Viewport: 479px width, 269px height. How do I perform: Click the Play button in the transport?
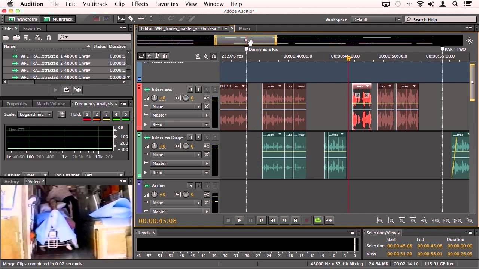(239, 220)
